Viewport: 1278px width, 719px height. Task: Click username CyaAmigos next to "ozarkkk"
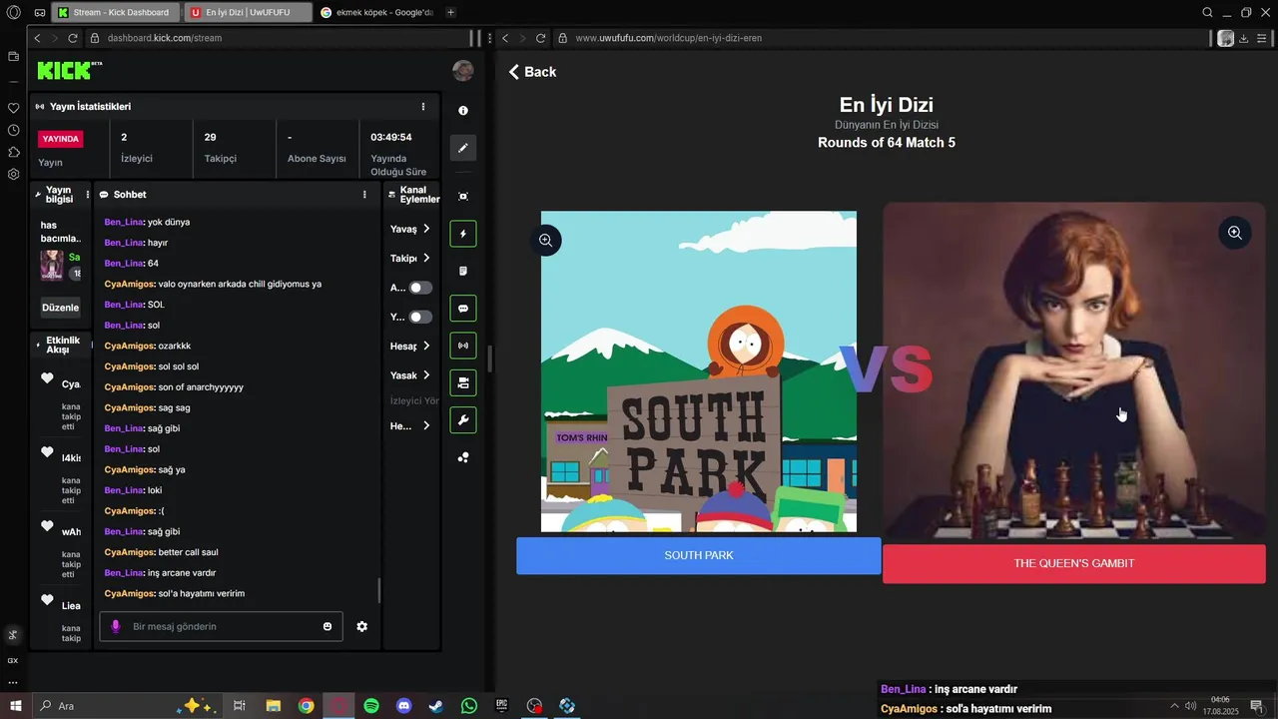point(129,346)
